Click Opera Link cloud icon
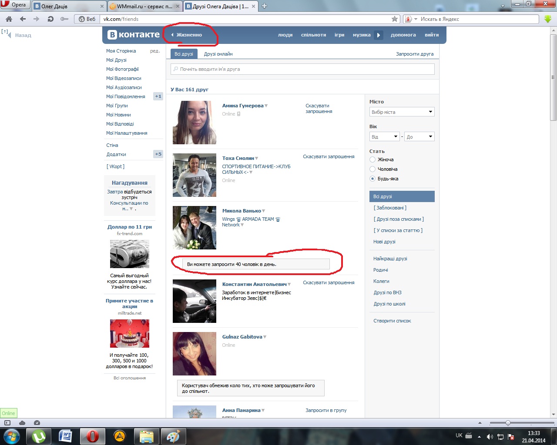The image size is (557, 445). 22,423
